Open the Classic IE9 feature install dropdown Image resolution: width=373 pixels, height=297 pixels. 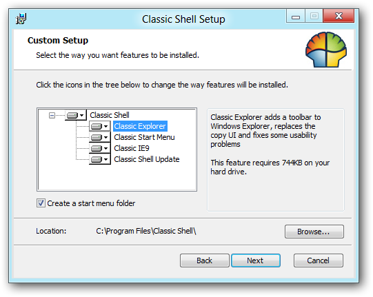point(100,148)
